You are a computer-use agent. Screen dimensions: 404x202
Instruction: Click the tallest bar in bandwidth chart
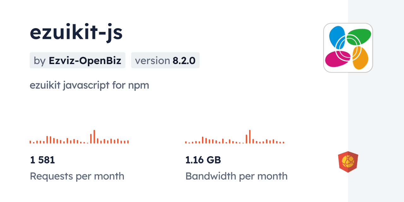pyautogui.click(x=250, y=137)
